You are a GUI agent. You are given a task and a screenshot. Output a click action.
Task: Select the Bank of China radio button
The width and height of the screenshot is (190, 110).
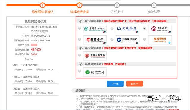click(145, 28)
